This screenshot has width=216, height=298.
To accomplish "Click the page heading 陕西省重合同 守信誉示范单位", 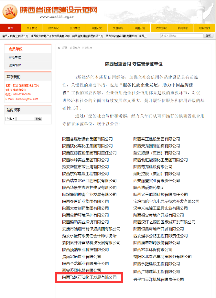I will pyautogui.click(x=134, y=64).
